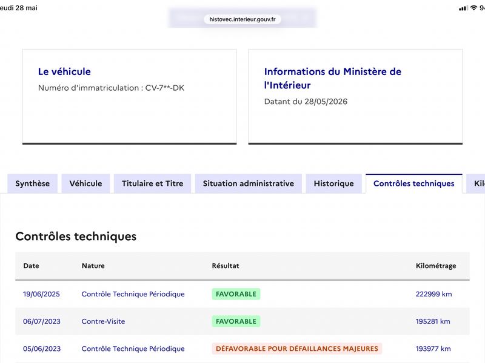Click the FAVORABLE badge for 06/07/2023
Image resolution: width=485 pixels, height=363 pixels.
[236, 321]
